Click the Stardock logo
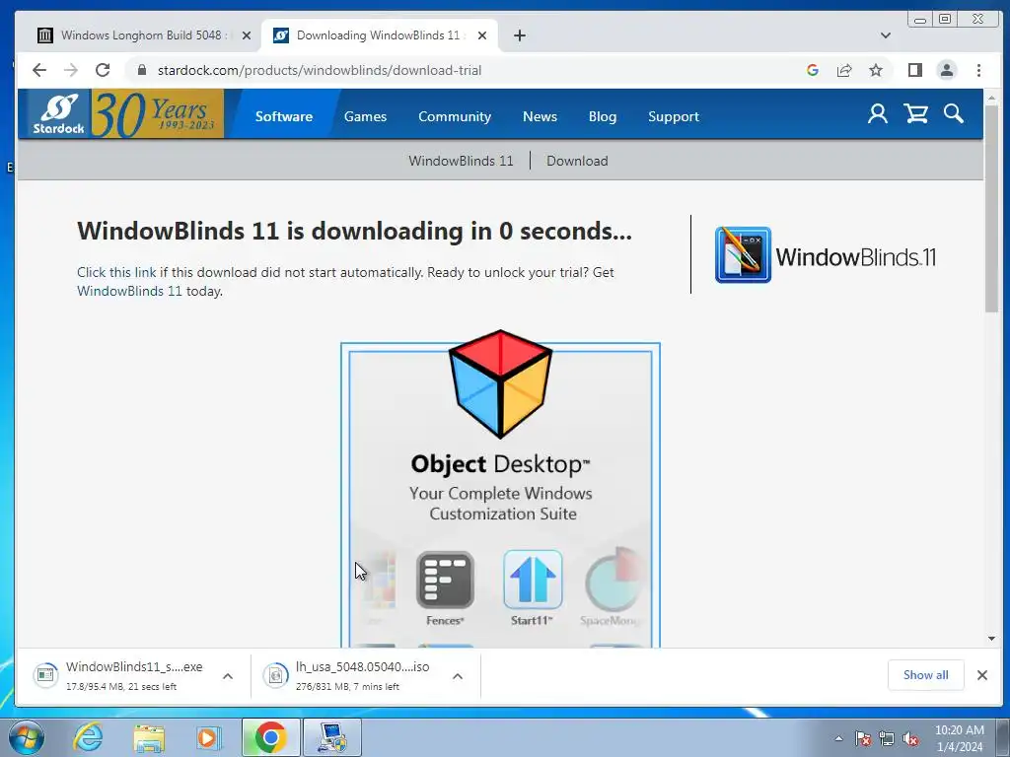This screenshot has width=1010, height=757. click(x=59, y=114)
